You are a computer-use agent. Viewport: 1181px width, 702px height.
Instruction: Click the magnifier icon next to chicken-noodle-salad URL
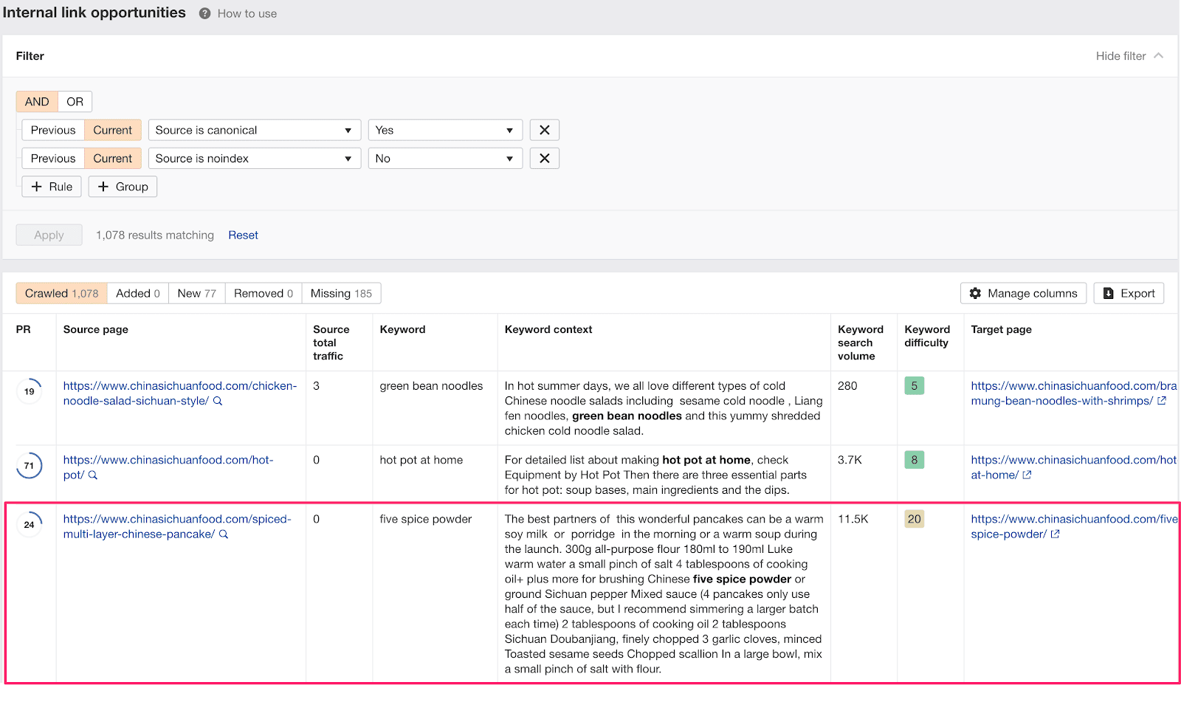217,401
